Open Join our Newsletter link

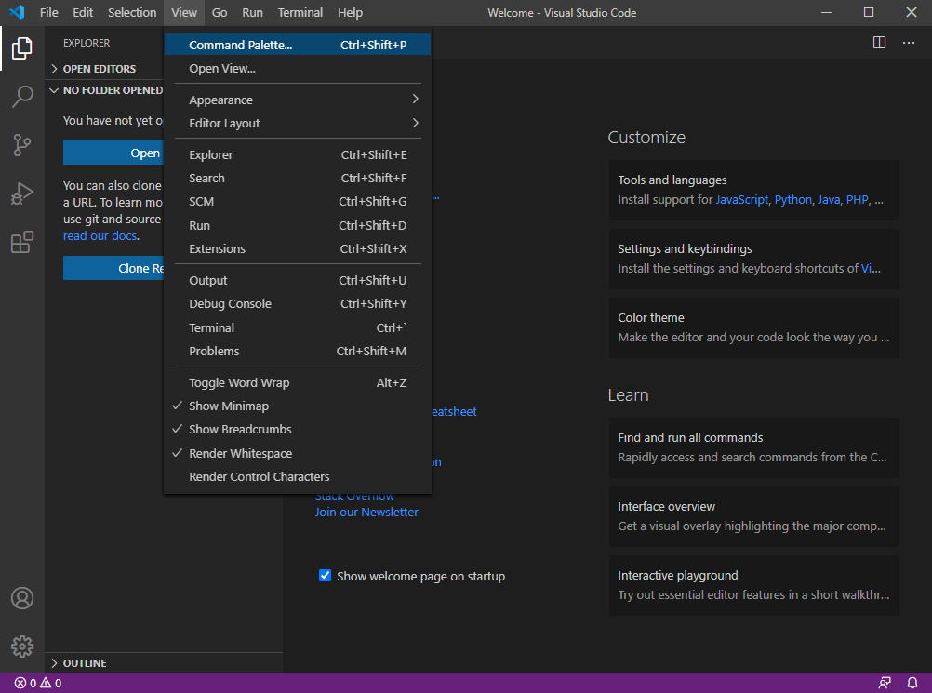(366, 512)
